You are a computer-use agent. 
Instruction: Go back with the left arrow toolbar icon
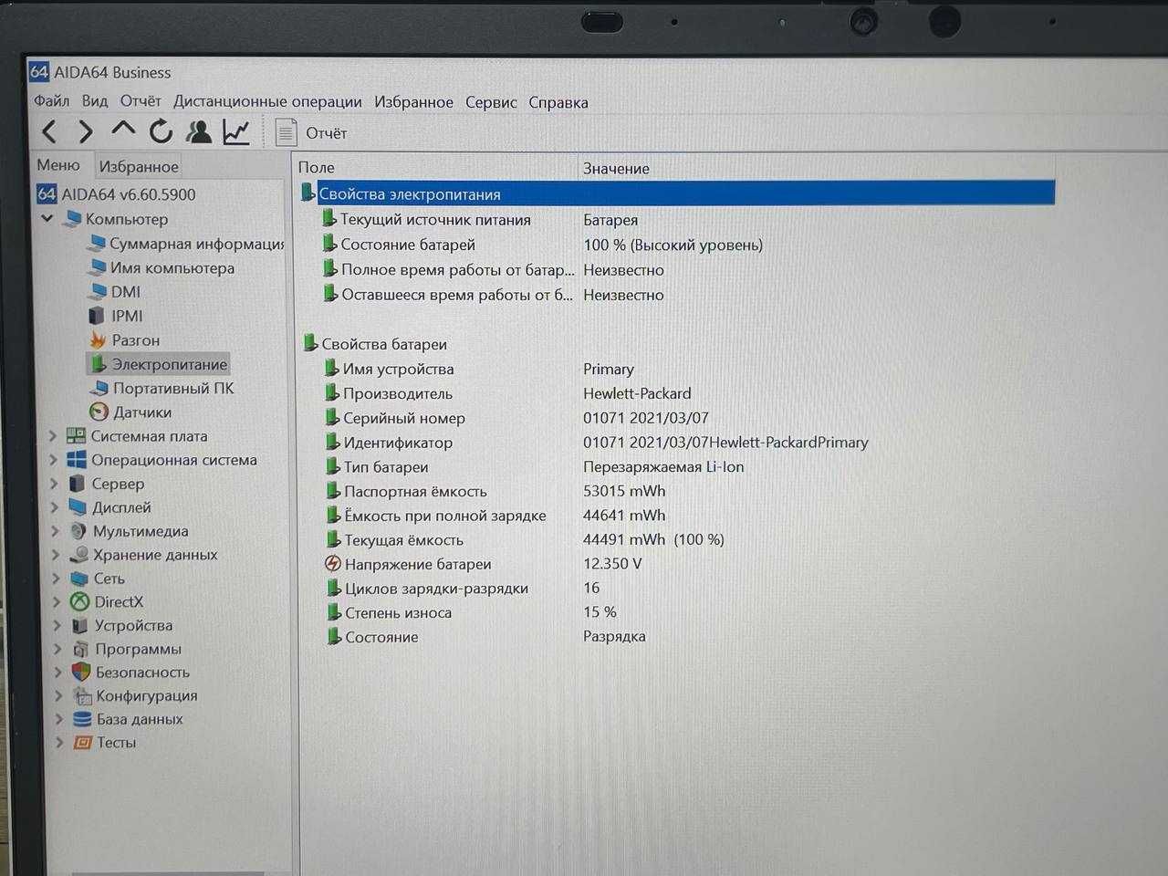[x=50, y=132]
